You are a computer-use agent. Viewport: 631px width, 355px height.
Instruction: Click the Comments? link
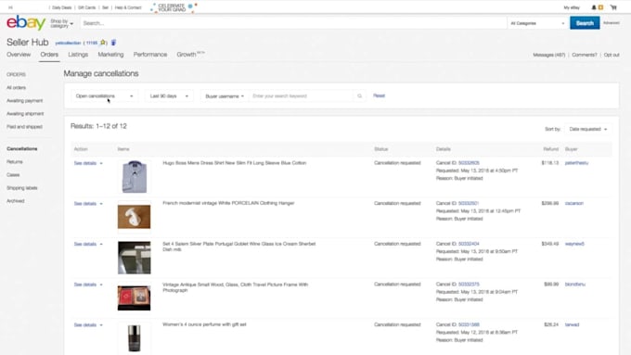585,55
